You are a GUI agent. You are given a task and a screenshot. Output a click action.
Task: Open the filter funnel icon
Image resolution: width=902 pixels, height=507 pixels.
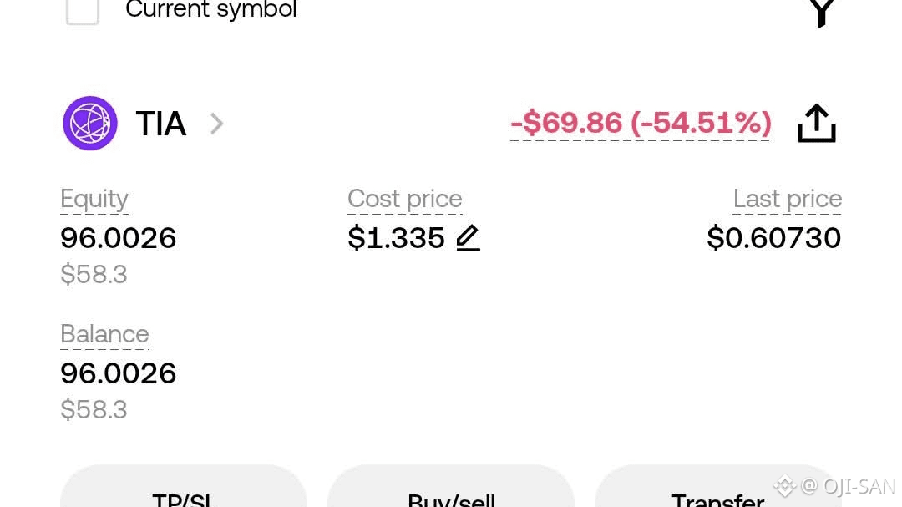(x=822, y=12)
